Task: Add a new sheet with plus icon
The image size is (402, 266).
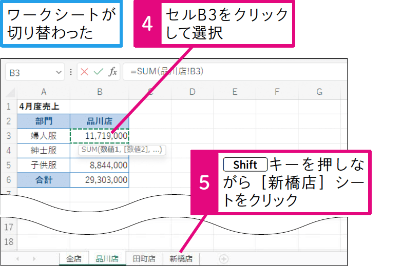Action: click(224, 259)
